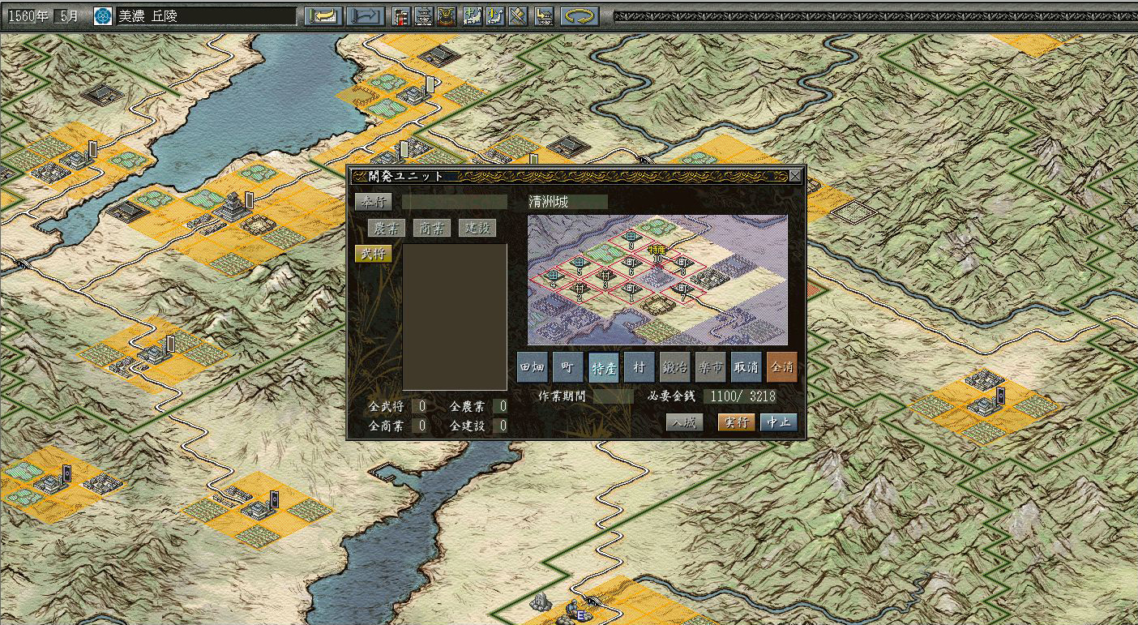This screenshot has width=1138, height=625.
Task: Click the 全商業 count value
Action: 419,426
